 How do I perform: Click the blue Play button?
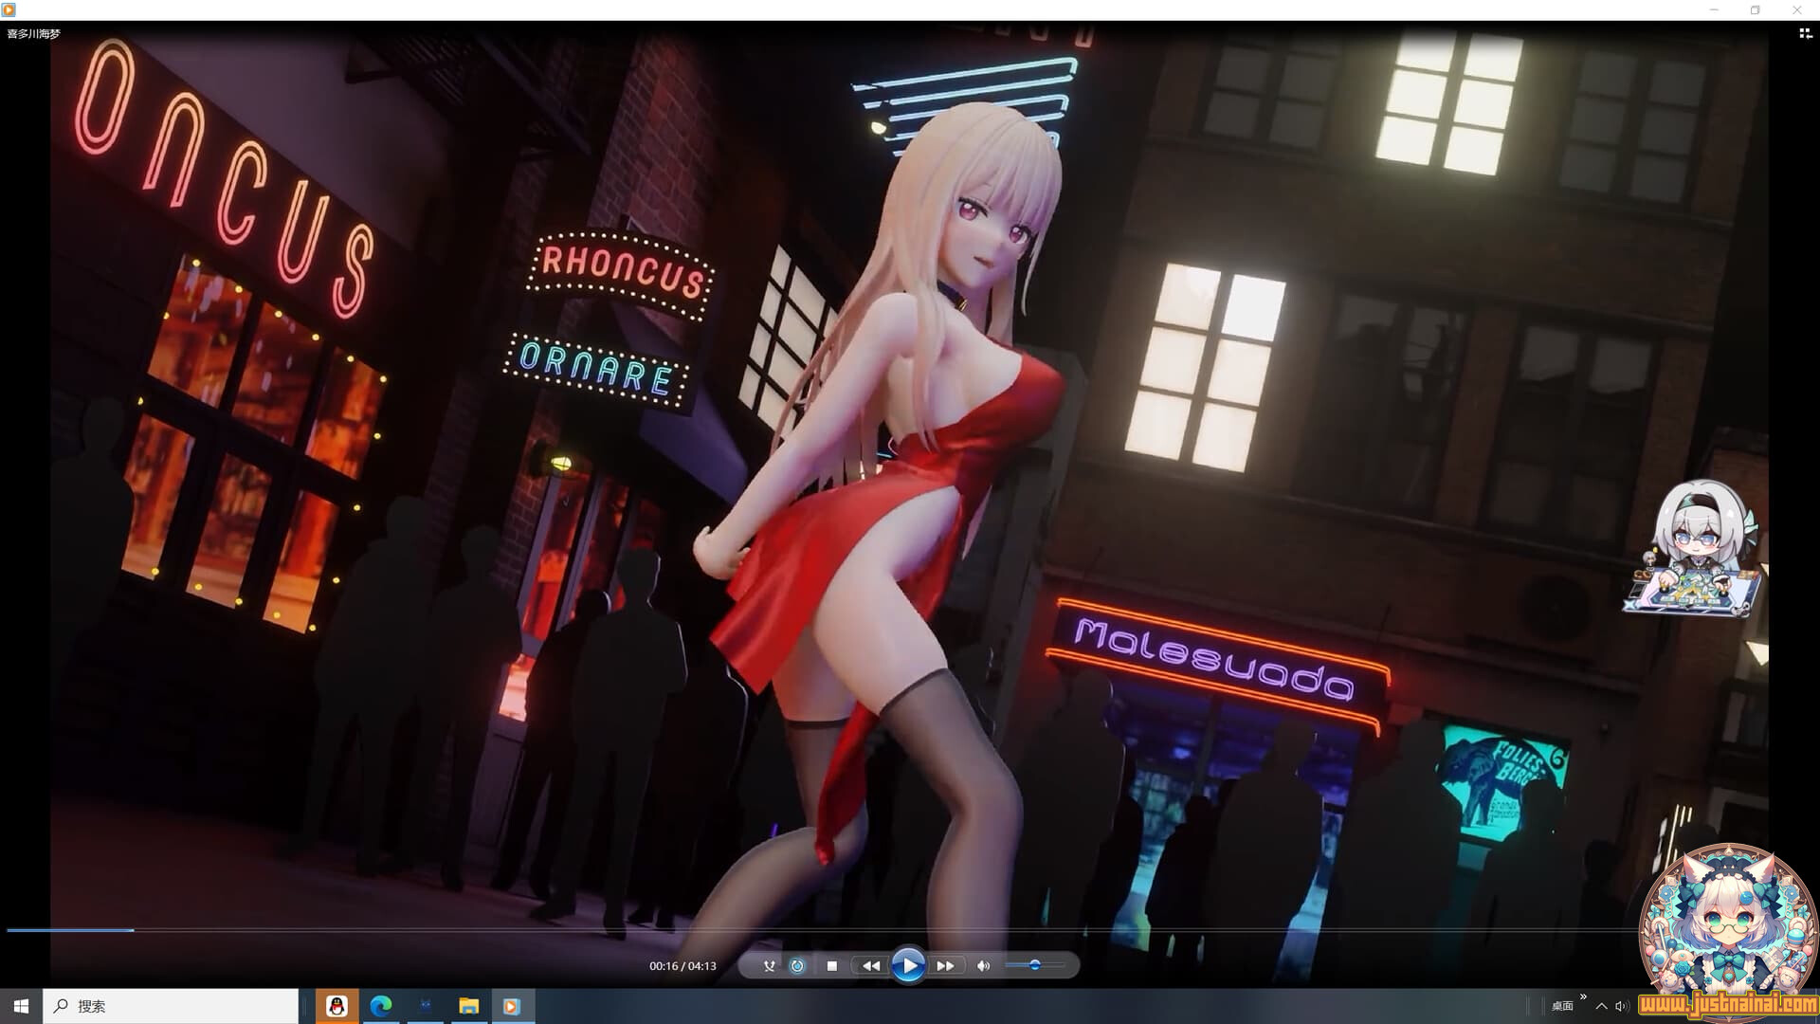(908, 965)
